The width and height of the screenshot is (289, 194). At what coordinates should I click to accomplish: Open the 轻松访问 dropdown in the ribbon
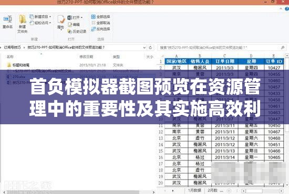[x=40, y=23]
